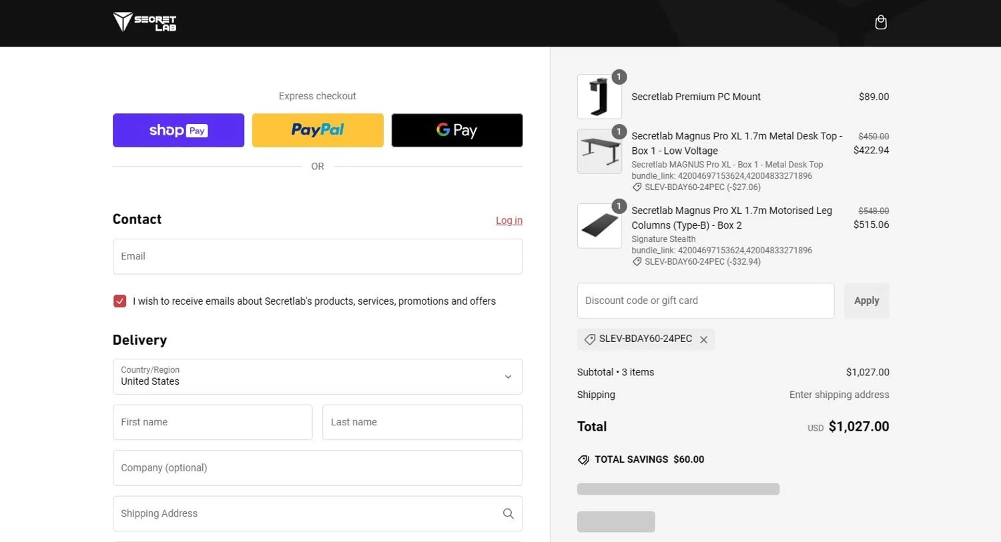This screenshot has height=542, width=1001.
Task: Choose PayPal express checkout
Action: (318, 130)
